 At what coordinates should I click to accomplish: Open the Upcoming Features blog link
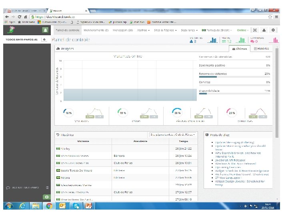tap(228, 167)
